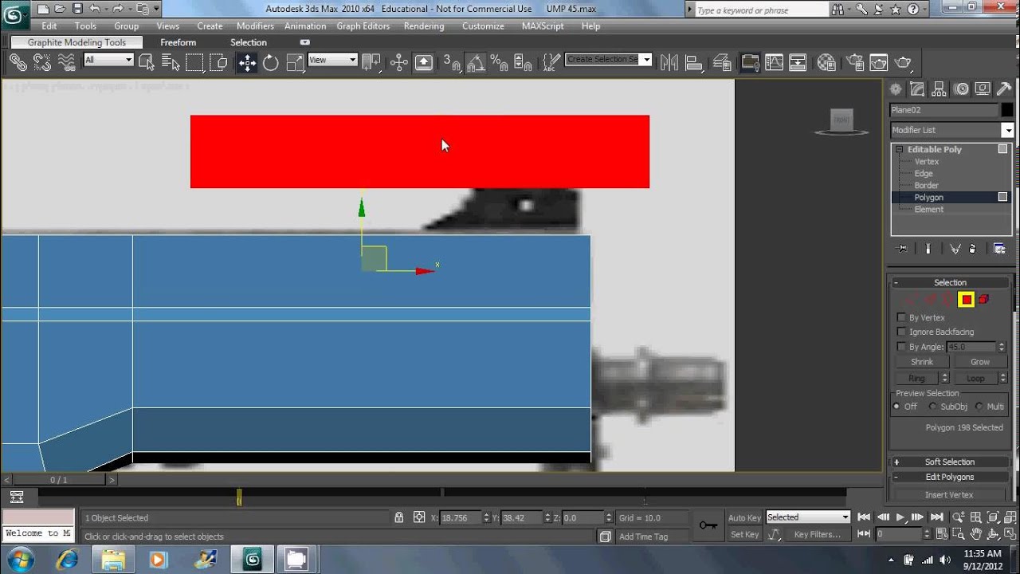Screen dimensions: 1020x574
Task: Click the Grow selection button
Action: (980, 362)
